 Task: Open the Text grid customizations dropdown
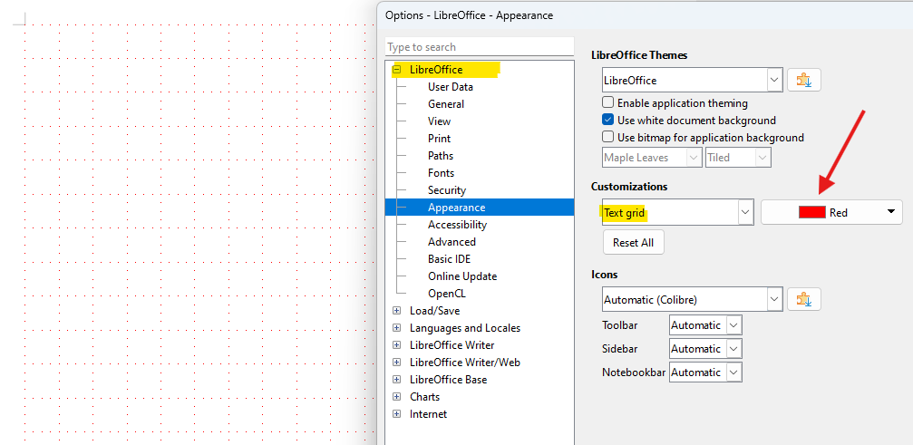(677, 212)
